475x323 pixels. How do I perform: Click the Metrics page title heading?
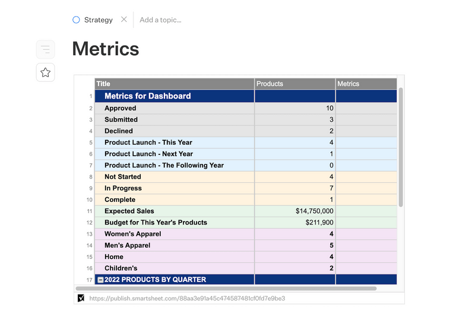click(x=106, y=49)
